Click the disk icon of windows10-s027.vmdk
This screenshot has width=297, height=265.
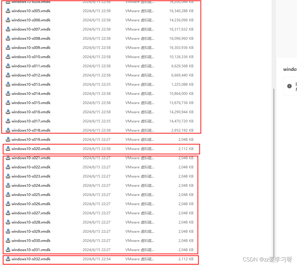8,213
